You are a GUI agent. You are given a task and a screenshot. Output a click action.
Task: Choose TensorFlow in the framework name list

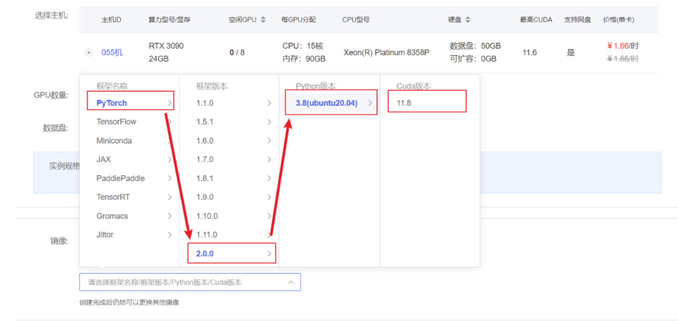116,122
